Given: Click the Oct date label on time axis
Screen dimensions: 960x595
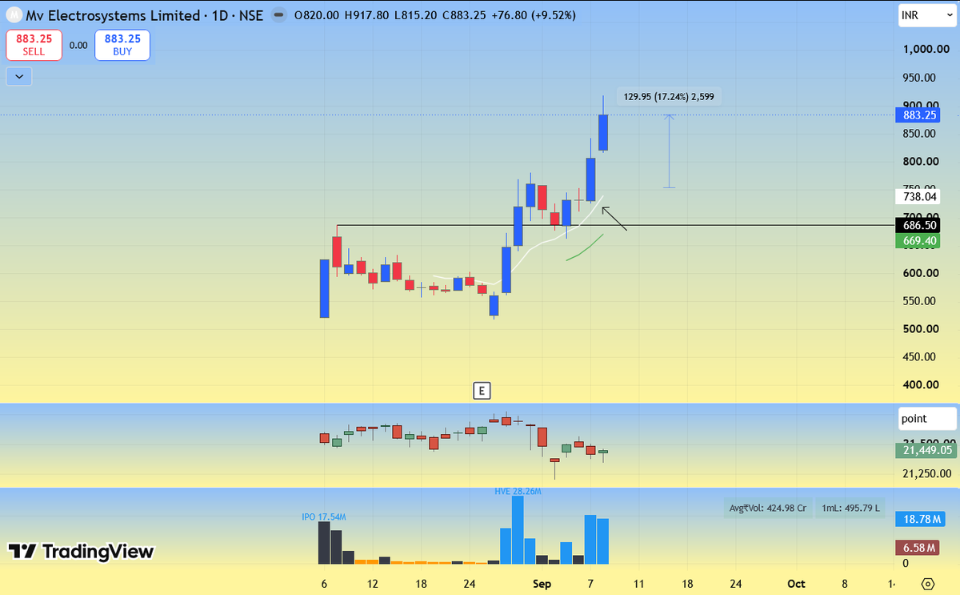Looking at the screenshot, I should click(794, 584).
